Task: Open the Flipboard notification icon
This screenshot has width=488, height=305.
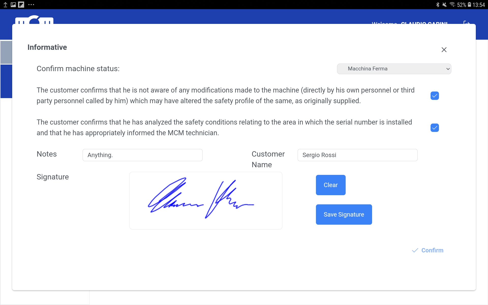Action: click(x=21, y=5)
